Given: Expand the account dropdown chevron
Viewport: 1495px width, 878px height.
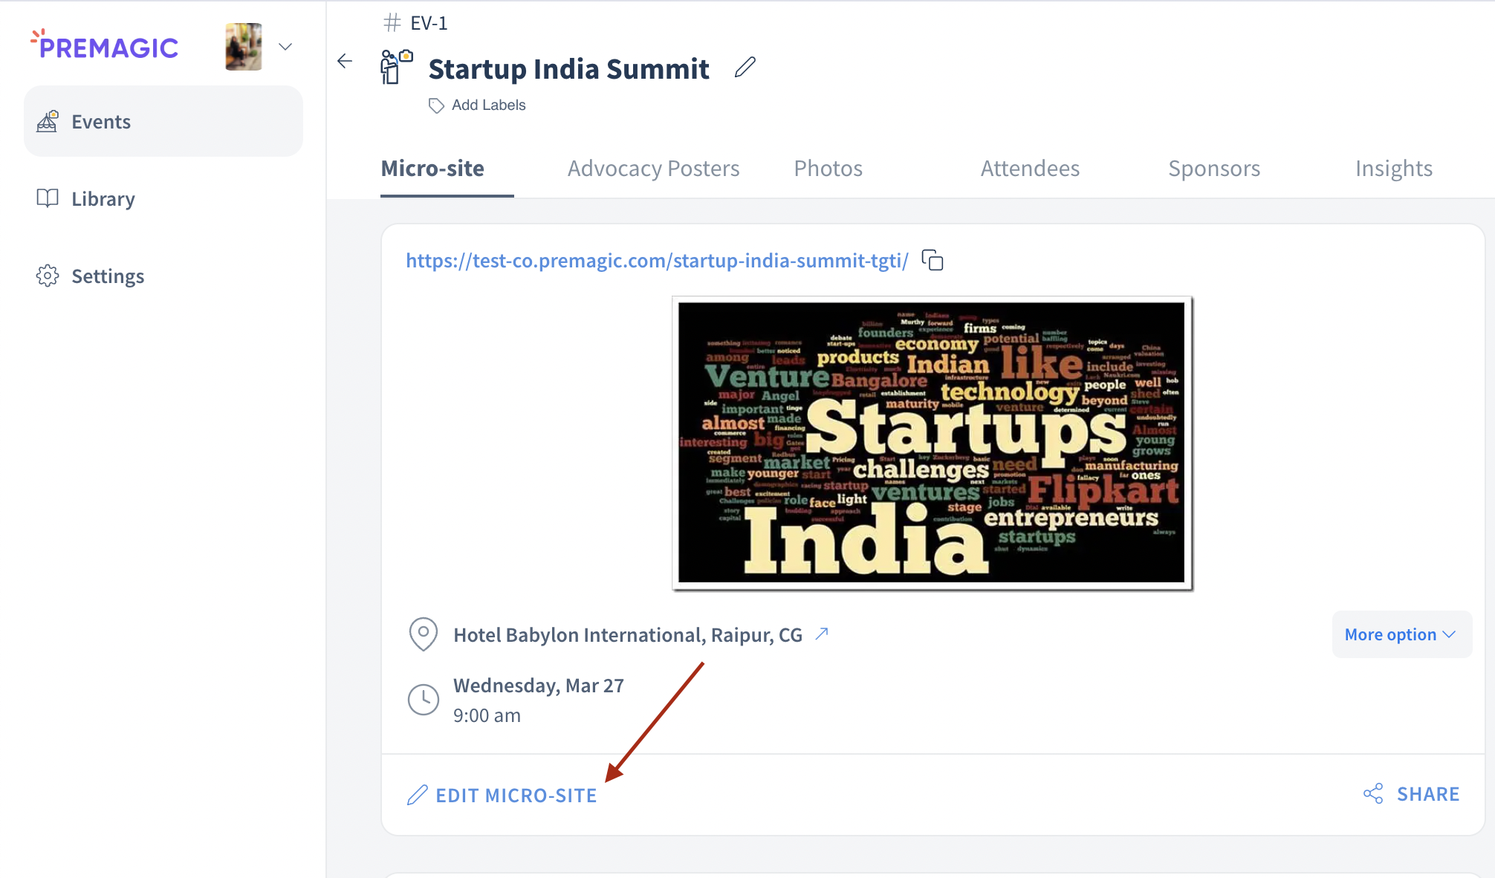Looking at the screenshot, I should 285,47.
